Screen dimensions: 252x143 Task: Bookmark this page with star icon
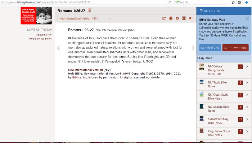(233, 2)
